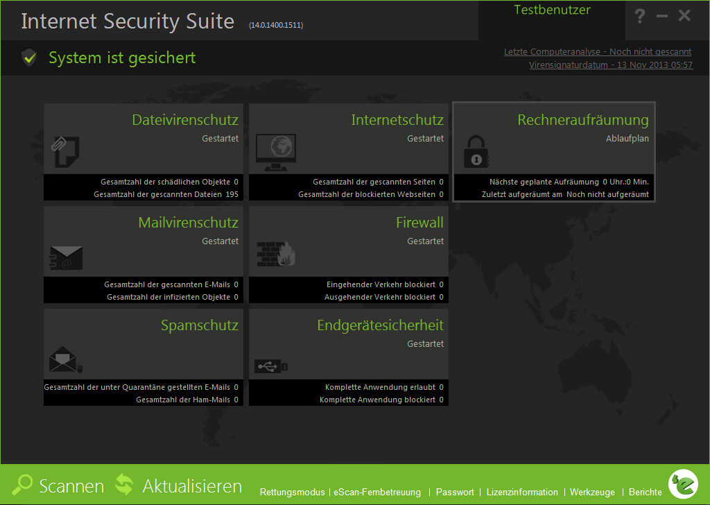Click the Passwort option
Screen dimensions: 710x505
pos(456,493)
